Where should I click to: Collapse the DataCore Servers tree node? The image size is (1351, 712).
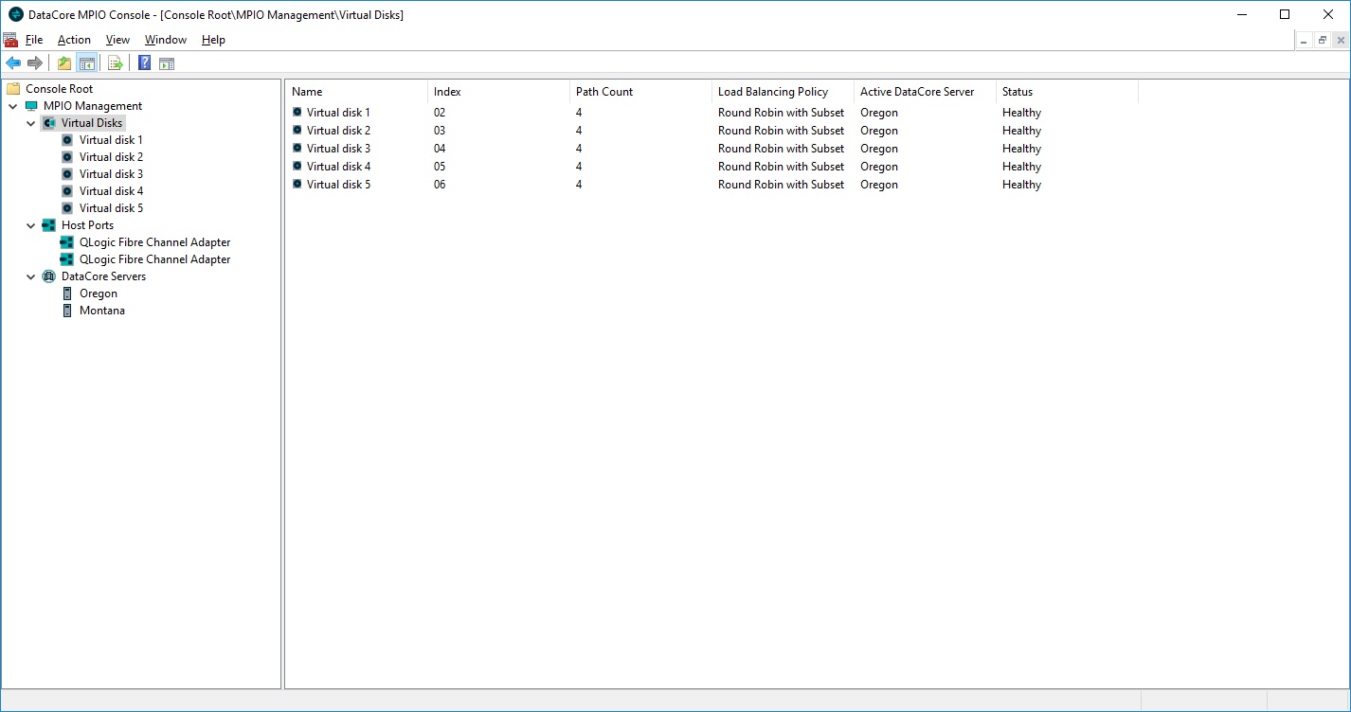coord(31,276)
